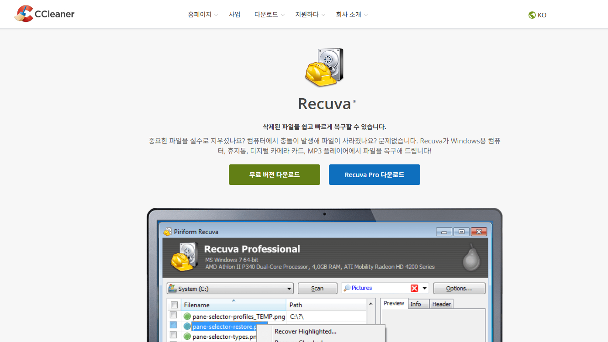Close the Piriform Recuva window

tap(479, 232)
